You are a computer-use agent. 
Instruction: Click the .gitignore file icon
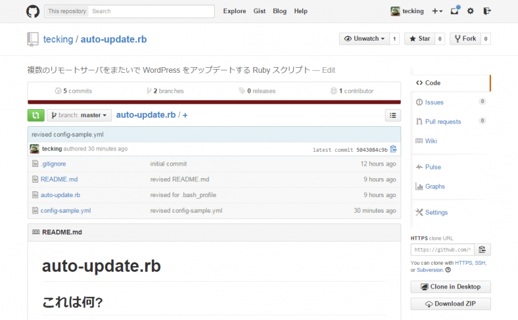click(x=35, y=164)
